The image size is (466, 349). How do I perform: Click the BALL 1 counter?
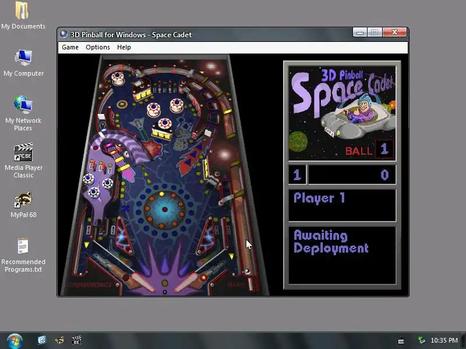[x=369, y=149]
